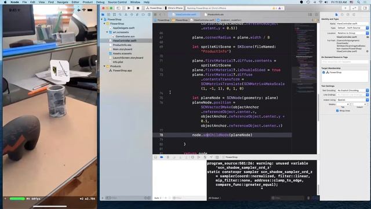Image resolution: width=371 pixels, height=209 pixels.
Task: Hide the debug area toggle
Action: coord(156,157)
